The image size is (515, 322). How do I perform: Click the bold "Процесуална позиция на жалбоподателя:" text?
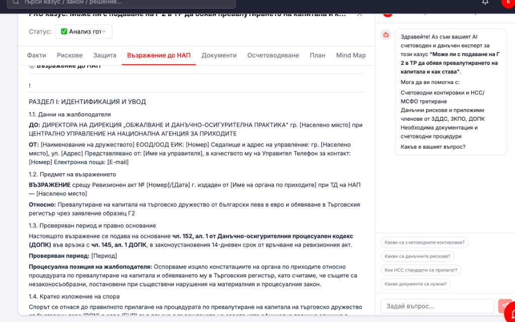click(x=91, y=267)
